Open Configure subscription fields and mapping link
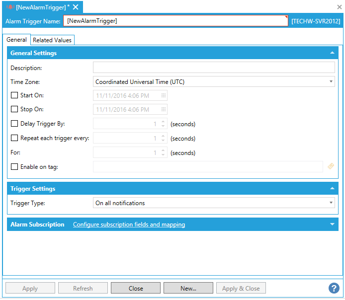This screenshot has width=345, height=300. pyautogui.click(x=129, y=225)
